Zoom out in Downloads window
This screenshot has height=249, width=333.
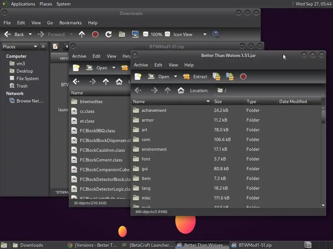pyautogui.click(x=146, y=34)
